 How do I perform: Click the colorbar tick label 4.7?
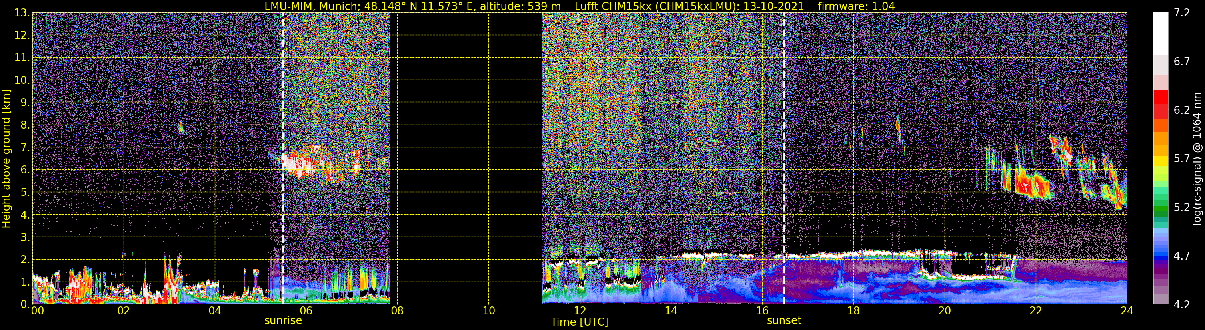click(1182, 256)
